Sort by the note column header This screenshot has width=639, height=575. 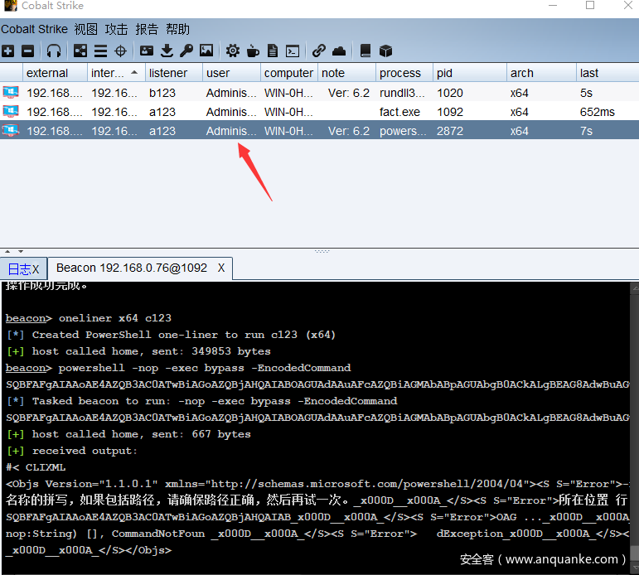click(346, 73)
